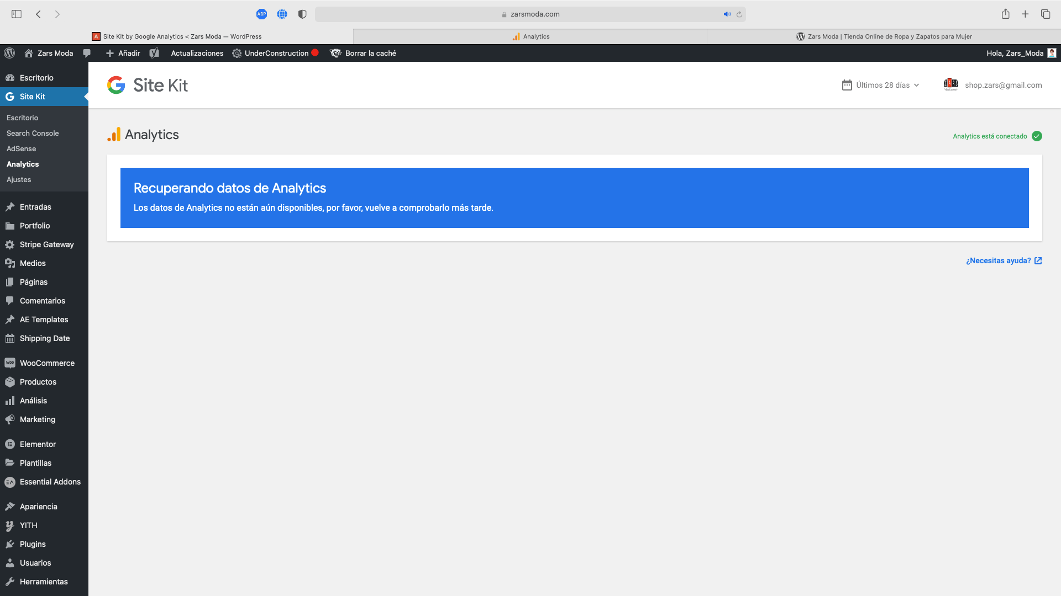
Task: Open the ¿Necesitas ayuda? help link
Action: click(1004, 260)
